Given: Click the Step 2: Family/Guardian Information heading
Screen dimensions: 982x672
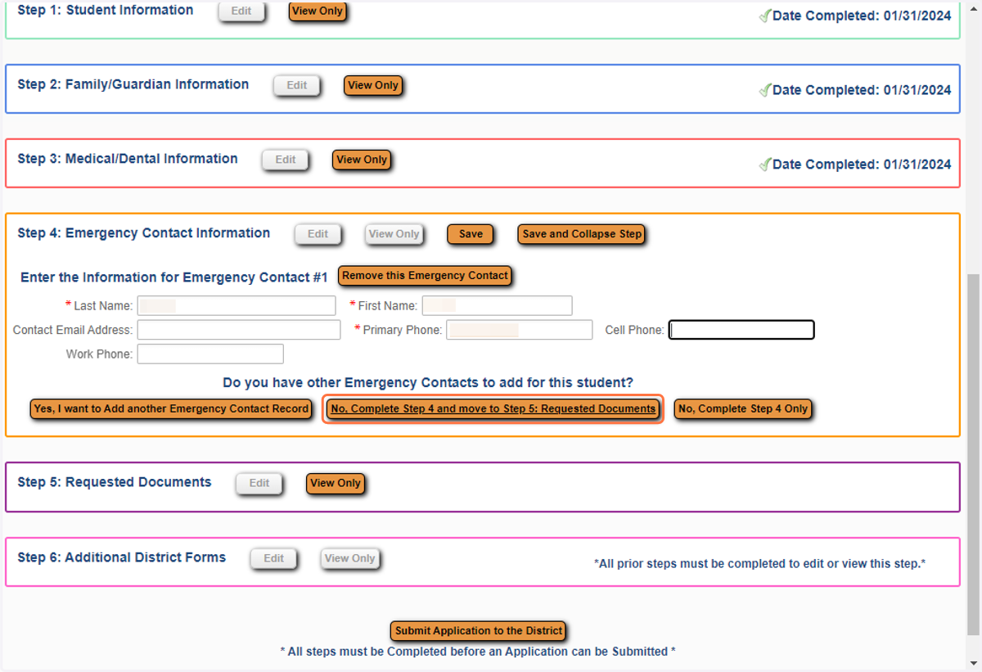Looking at the screenshot, I should [x=133, y=84].
